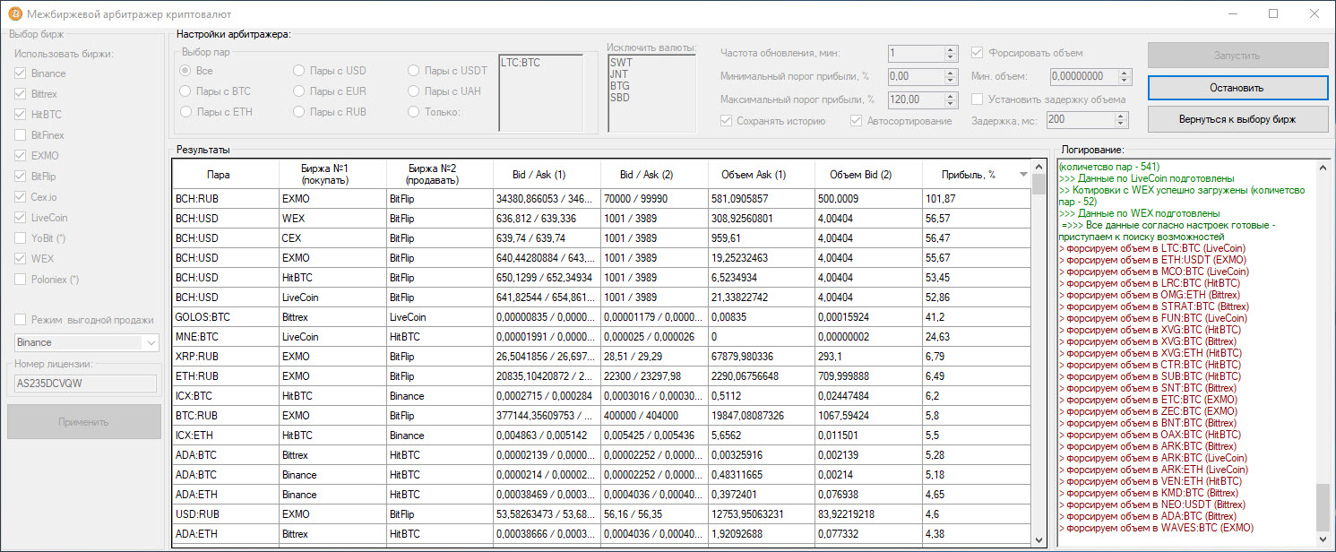Click the CEX cell in the Биржа №1 column
Image resolution: width=1336 pixels, height=552 pixels.
coord(332,238)
